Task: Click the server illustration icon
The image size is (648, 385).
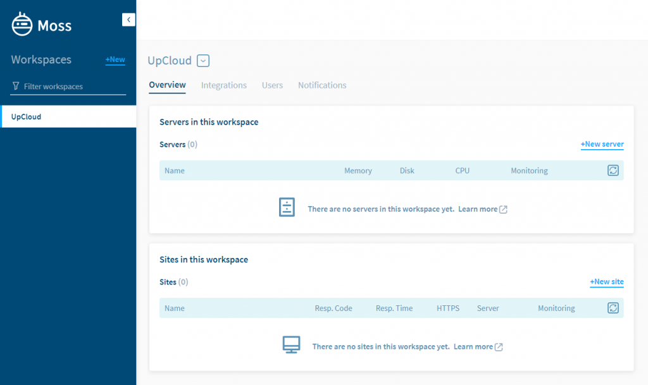Action: (287, 207)
